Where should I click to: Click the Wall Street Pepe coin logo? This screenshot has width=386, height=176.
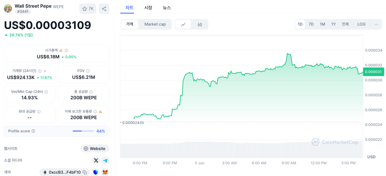[x=8, y=9]
